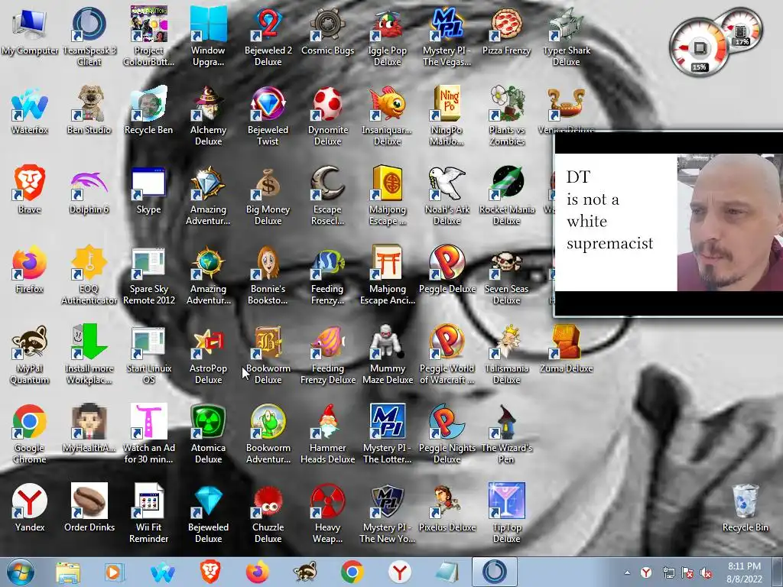This screenshot has height=587, width=783.
Task: Select The Wizard's Pen icon
Action: pos(506,434)
